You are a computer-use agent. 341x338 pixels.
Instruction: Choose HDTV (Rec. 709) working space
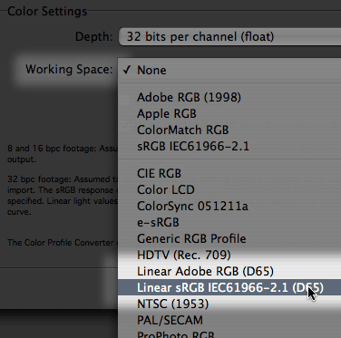[x=229, y=255]
